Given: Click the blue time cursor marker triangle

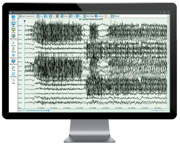Looking at the screenshot, I should [x=24, y=21].
